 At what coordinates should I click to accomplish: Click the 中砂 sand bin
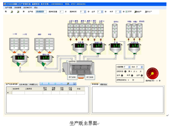click(x=49, y=46)
